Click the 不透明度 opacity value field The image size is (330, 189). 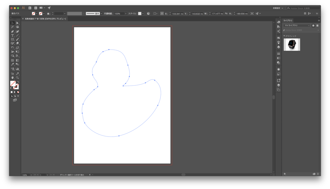click(x=119, y=14)
